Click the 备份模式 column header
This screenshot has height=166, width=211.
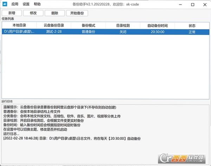[88, 25]
